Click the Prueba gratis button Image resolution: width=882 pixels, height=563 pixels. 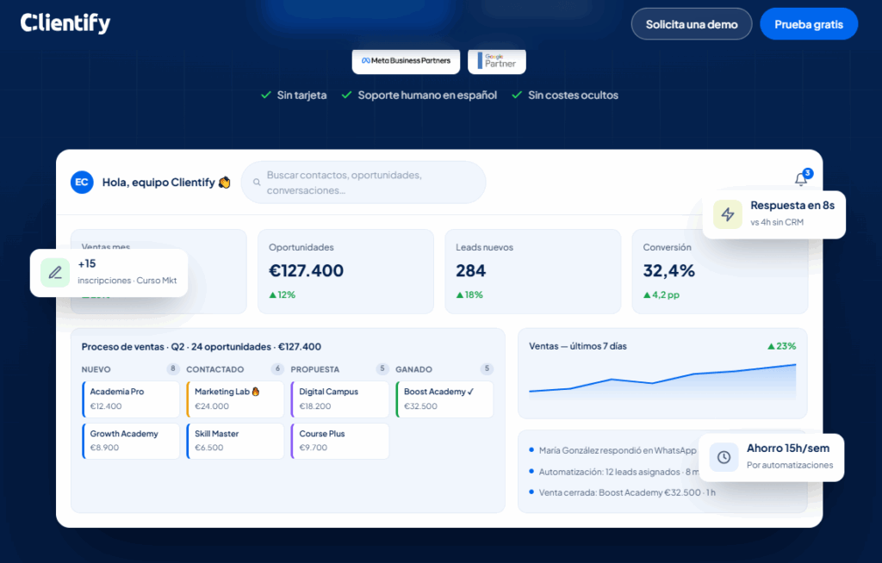point(809,24)
